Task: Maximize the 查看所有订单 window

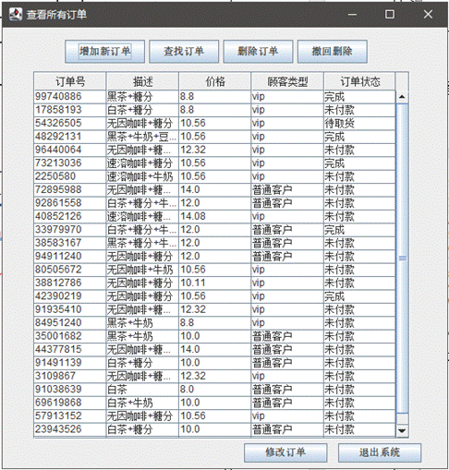Action: point(390,14)
